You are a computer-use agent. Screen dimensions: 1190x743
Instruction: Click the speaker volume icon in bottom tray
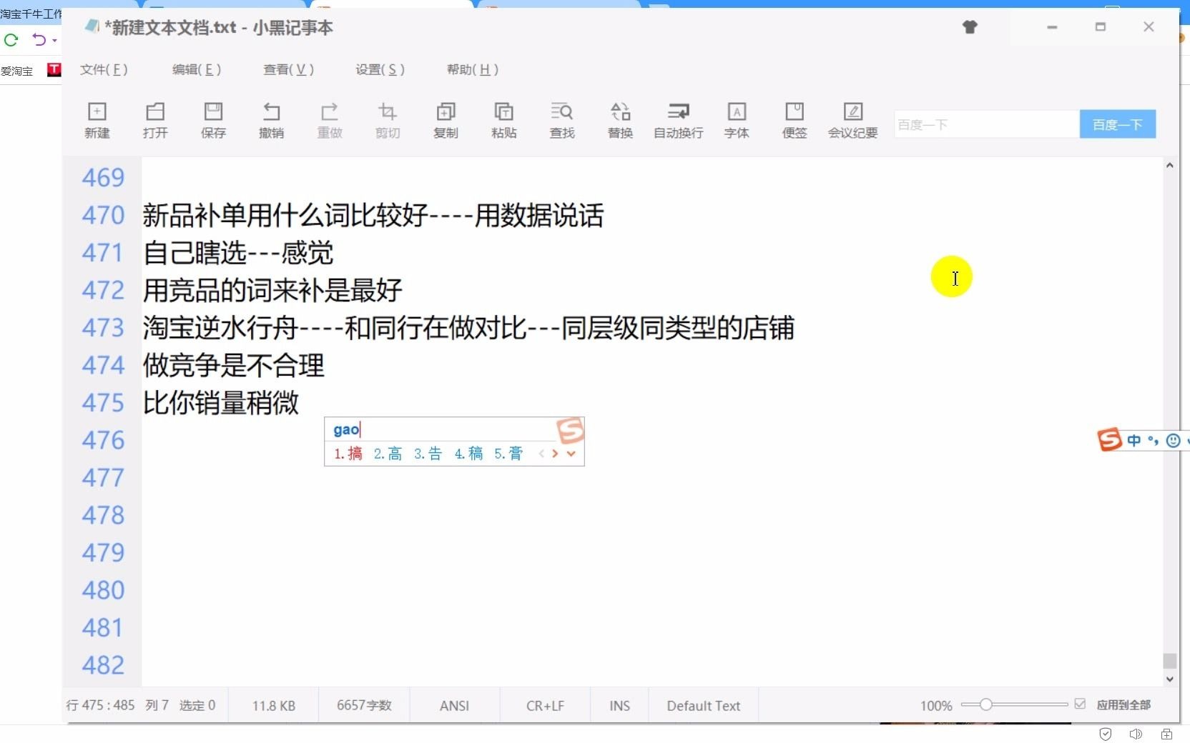[x=1136, y=734]
